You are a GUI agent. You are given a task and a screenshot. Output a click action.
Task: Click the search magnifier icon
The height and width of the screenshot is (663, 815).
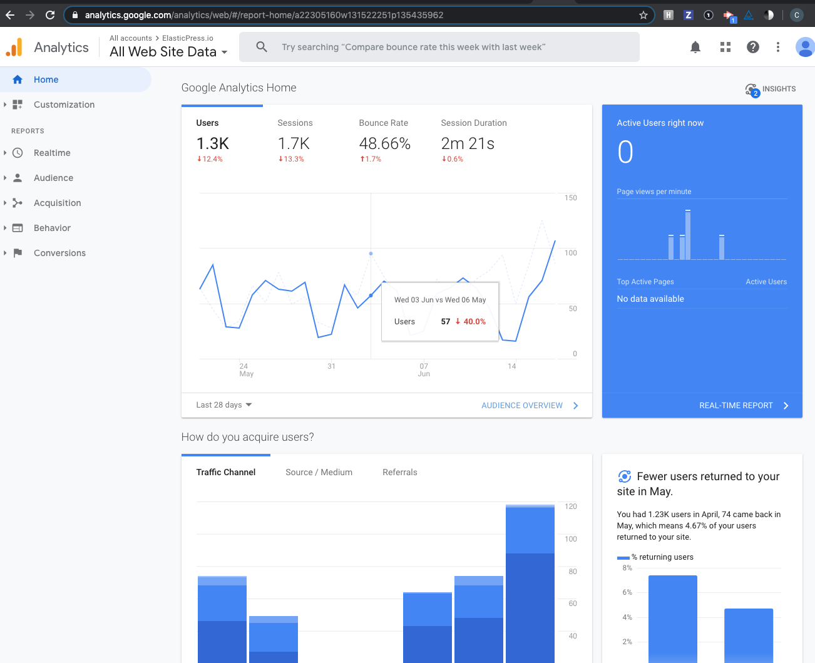262,47
